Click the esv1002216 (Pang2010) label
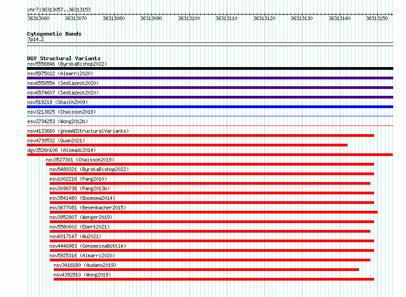The height and width of the screenshot is (297, 406). click(78, 179)
